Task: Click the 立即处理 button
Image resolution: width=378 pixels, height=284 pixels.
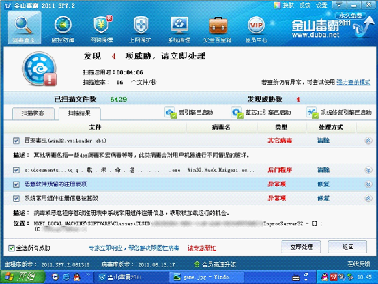Action: coord(301,247)
